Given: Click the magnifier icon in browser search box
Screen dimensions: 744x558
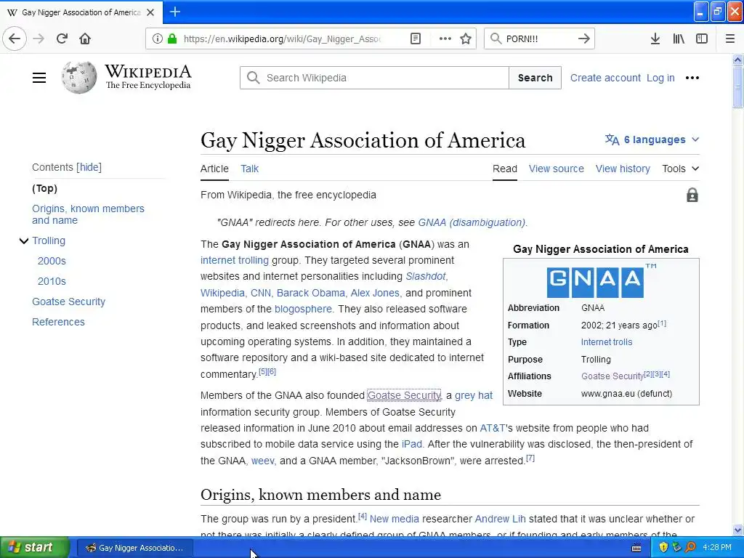Looking at the screenshot, I should click(x=496, y=39).
